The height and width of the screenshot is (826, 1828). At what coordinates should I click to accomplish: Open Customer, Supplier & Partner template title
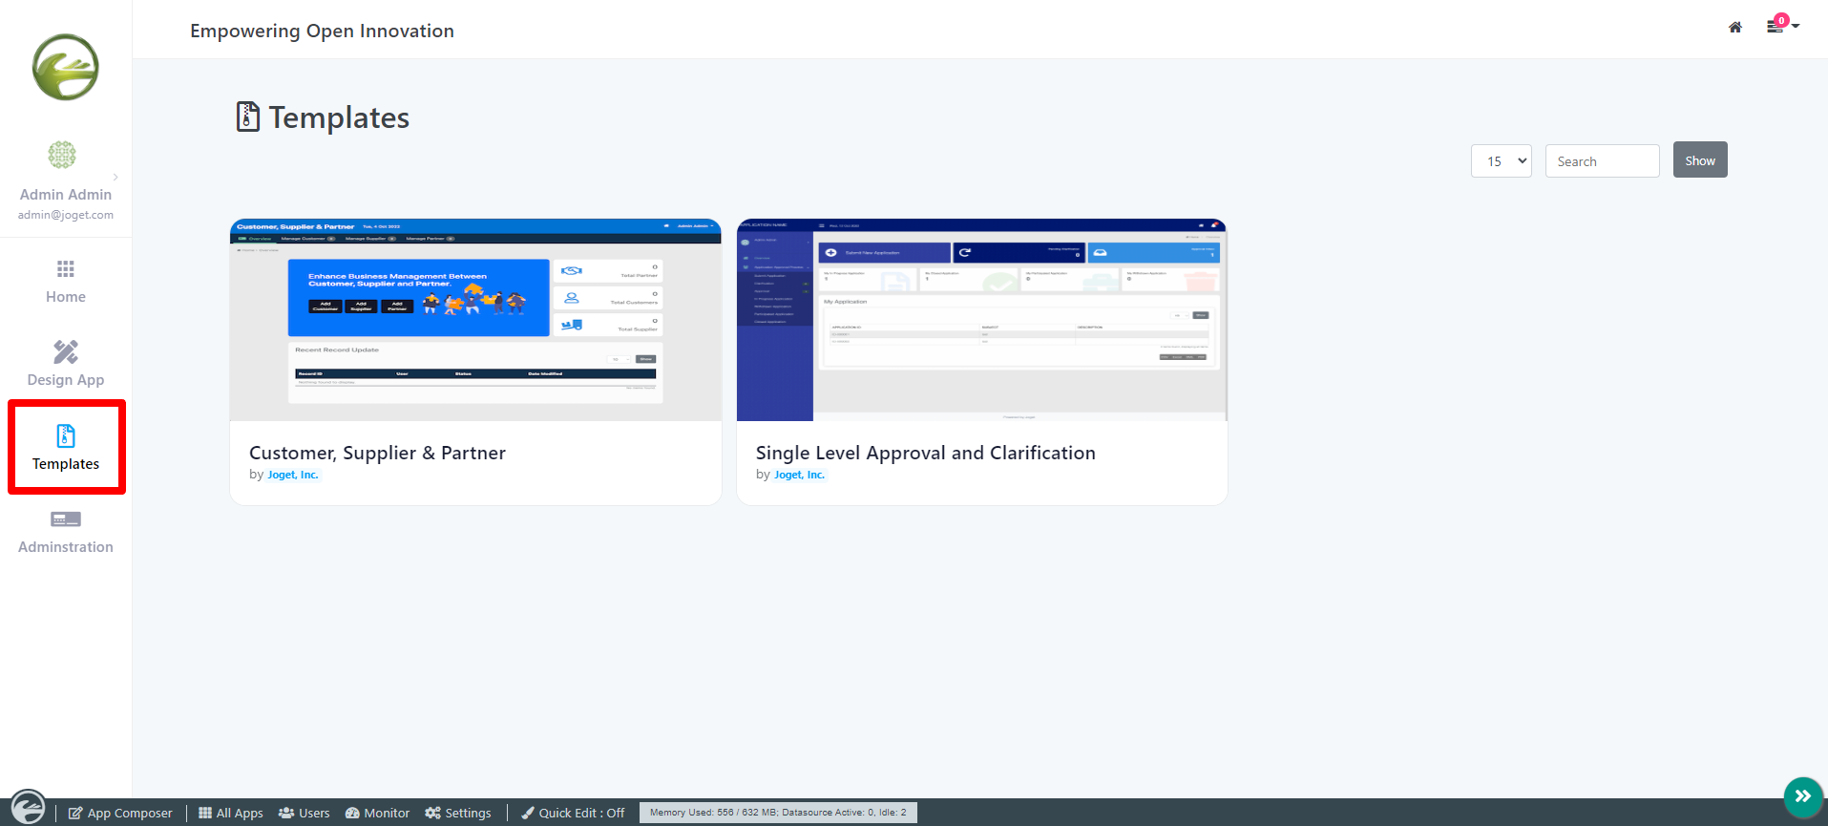click(377, 453)
